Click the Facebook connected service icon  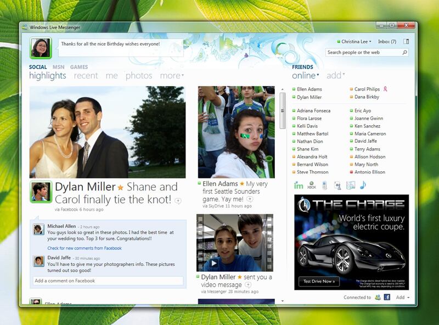click(x=387, y=297)
